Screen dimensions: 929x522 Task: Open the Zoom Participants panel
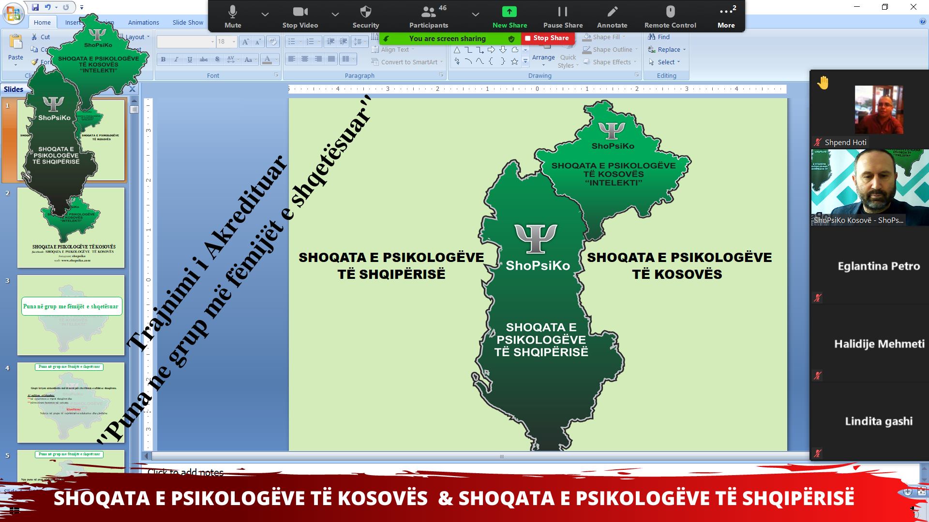pyautogui.click(x=429, y=17)
